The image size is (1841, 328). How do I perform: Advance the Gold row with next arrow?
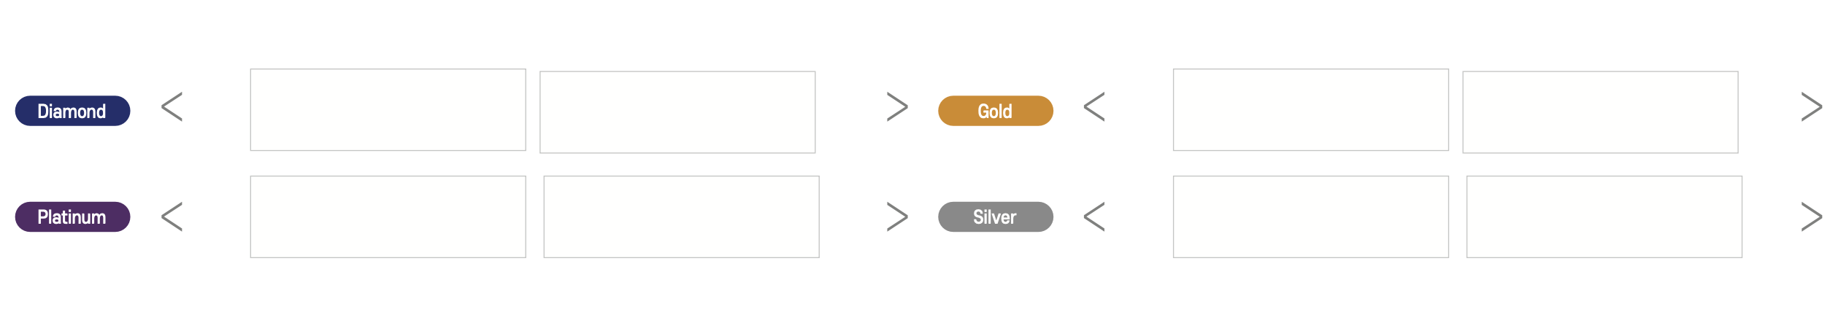click(x=1811, y=107)
